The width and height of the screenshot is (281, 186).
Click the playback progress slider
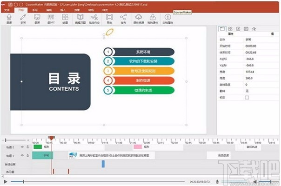pyautogui.click(x=98, y=182)
